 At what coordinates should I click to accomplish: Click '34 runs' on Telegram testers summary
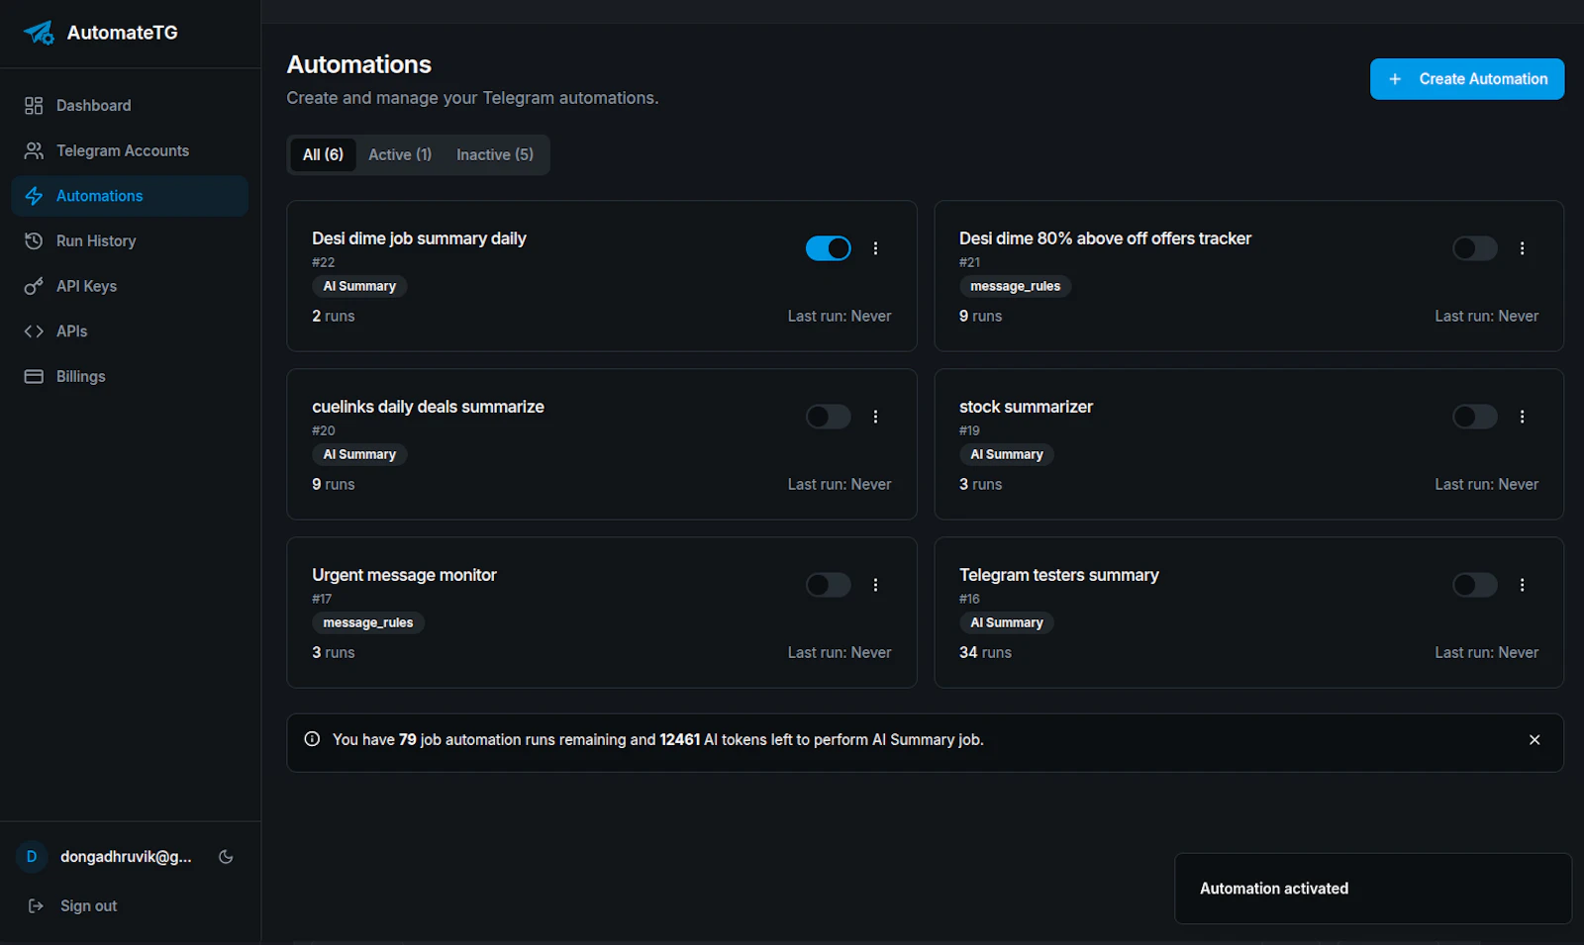(985, 652)
